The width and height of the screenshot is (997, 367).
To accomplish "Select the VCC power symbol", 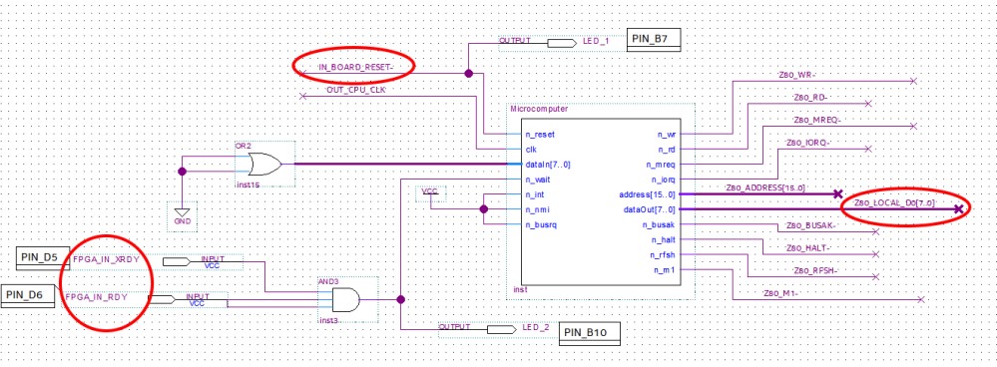I will [430, 193].
